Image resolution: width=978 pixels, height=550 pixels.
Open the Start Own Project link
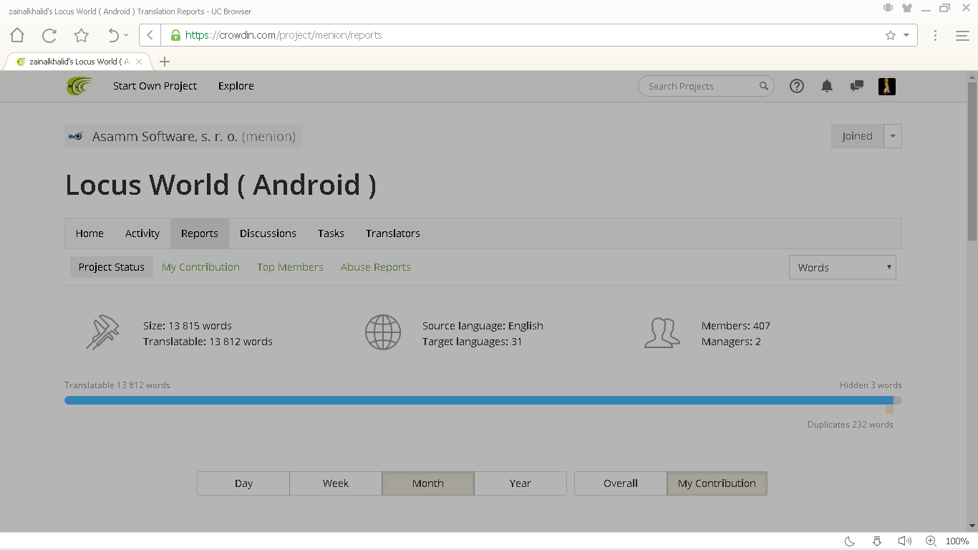coord(155,86)
